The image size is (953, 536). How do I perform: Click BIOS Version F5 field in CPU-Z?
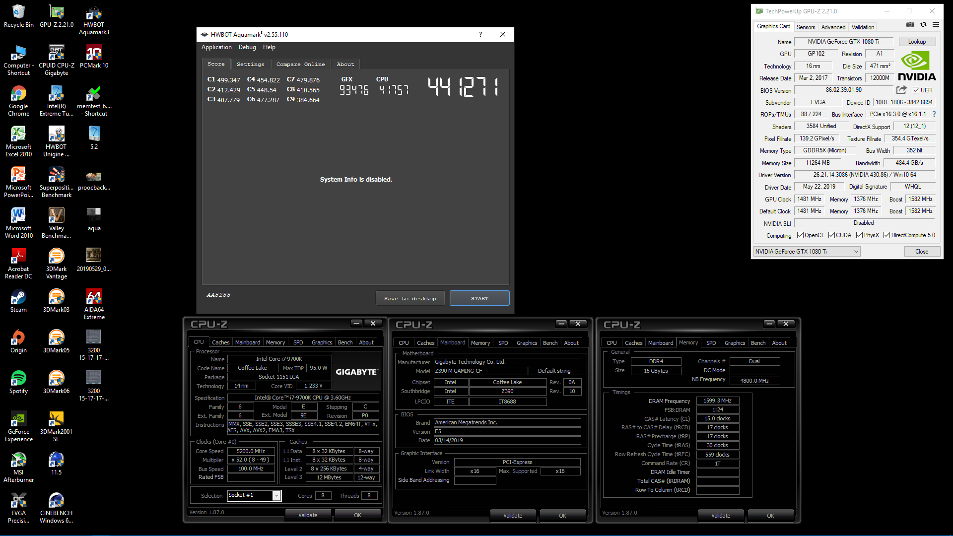click(x=507, y=431)
